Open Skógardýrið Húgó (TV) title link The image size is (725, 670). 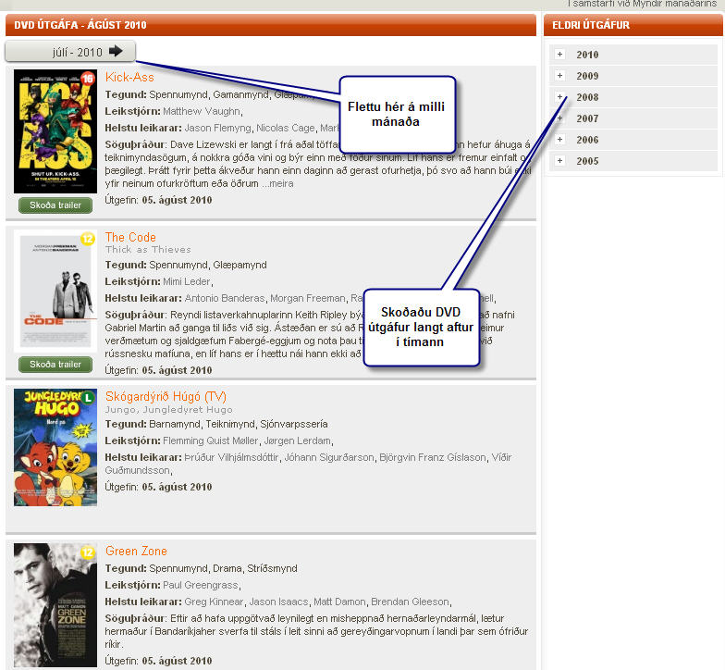pyautogui.click(x=166, y=396)
